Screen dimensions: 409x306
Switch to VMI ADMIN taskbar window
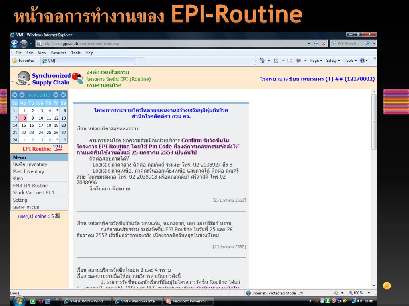click(x=86, y=301)
